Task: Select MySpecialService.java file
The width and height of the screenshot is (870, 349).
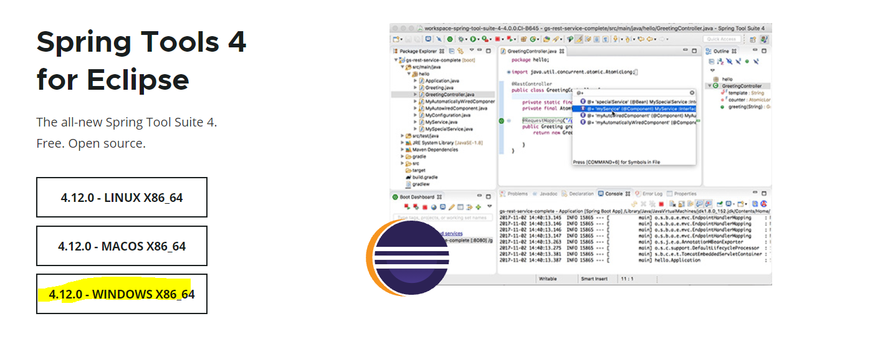Action: pos(444,129)
